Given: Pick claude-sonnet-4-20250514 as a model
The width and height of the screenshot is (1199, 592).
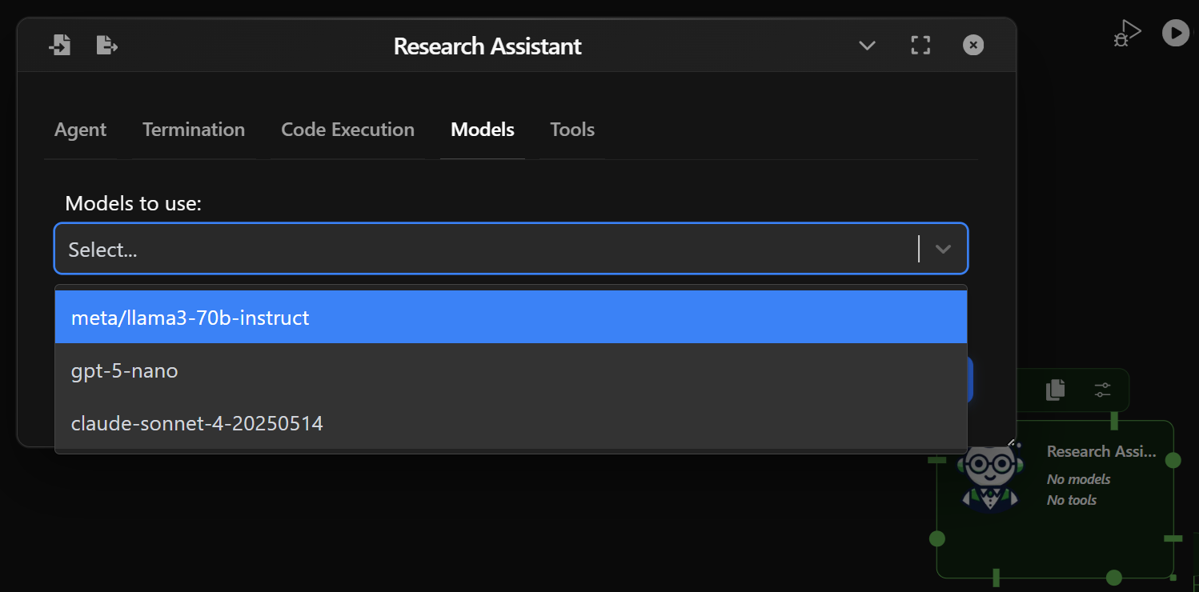Looking at the screenshot, I should [197, 423].
